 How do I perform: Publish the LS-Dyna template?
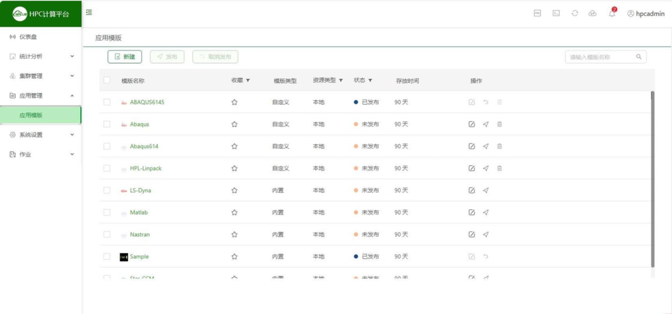click(x=486, y=190)
